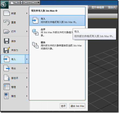The width and height of the screenshot is (119, 113).
Task: Click the open folder icon next to 打开
Action: coord(6,31)
